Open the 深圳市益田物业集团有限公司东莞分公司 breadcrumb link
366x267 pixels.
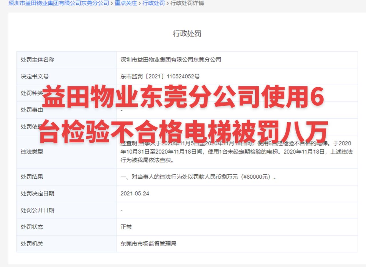[x=59, y=3]
